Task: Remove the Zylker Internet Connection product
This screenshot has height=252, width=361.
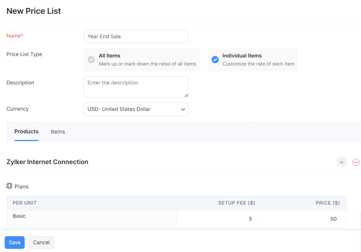Action: (356, 162)
